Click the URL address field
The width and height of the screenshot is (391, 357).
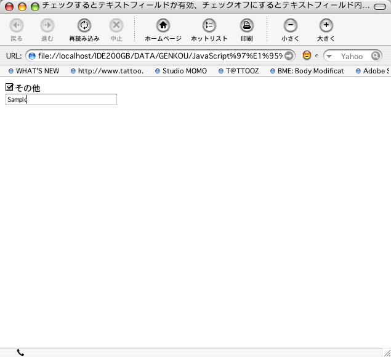click(x=160, y=56)
